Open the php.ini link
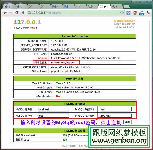The image size is (153, 150). tap(42, 58)
